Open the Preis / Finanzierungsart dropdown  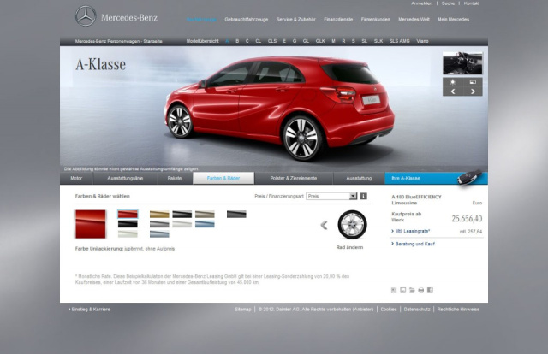coord(331,196)
